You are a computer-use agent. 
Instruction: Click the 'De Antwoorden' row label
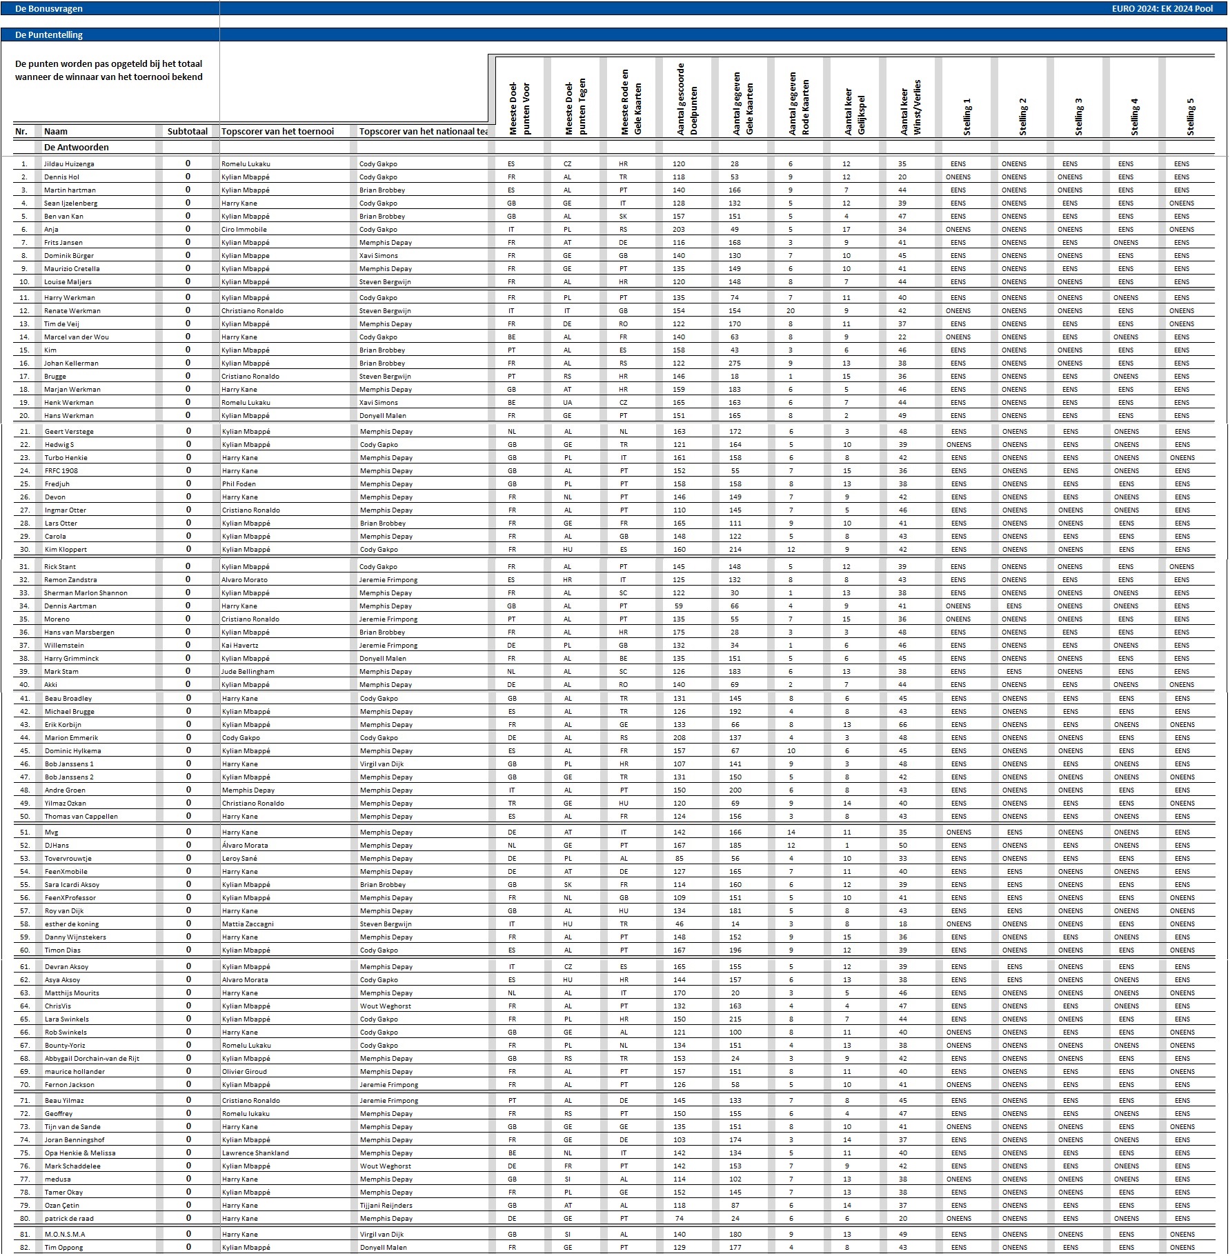pos(77,147)
